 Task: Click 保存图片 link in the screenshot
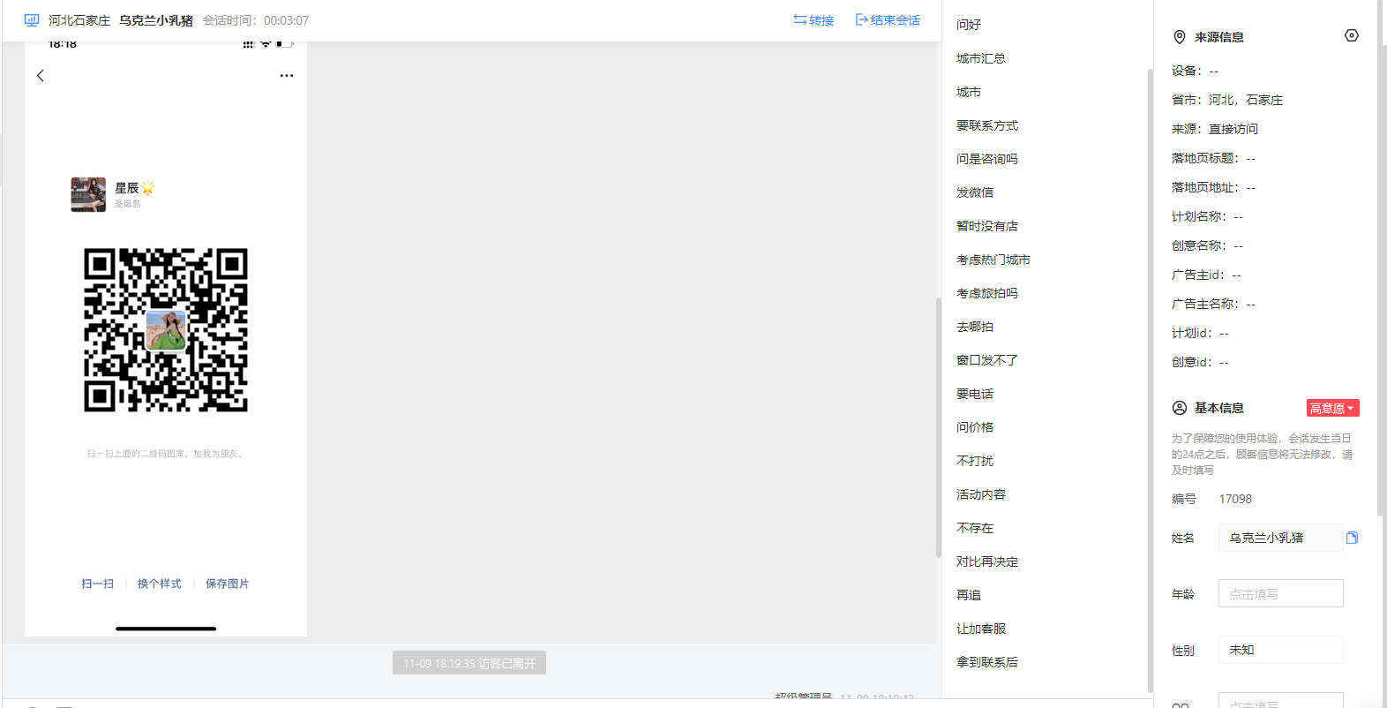228,584
